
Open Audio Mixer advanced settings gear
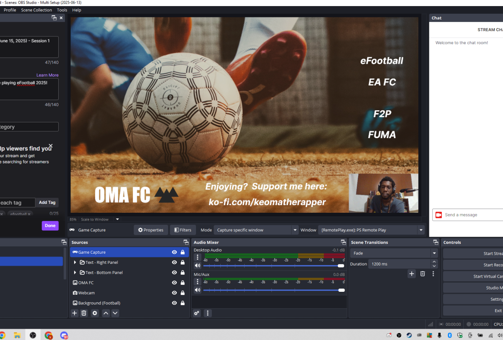[197, 313]
